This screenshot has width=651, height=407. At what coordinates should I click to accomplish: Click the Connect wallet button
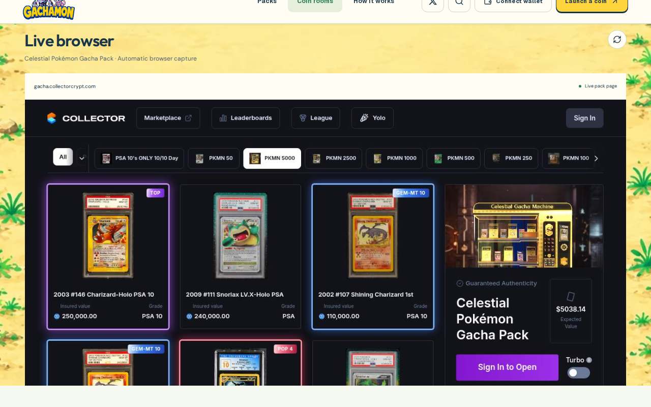point(513,3)
